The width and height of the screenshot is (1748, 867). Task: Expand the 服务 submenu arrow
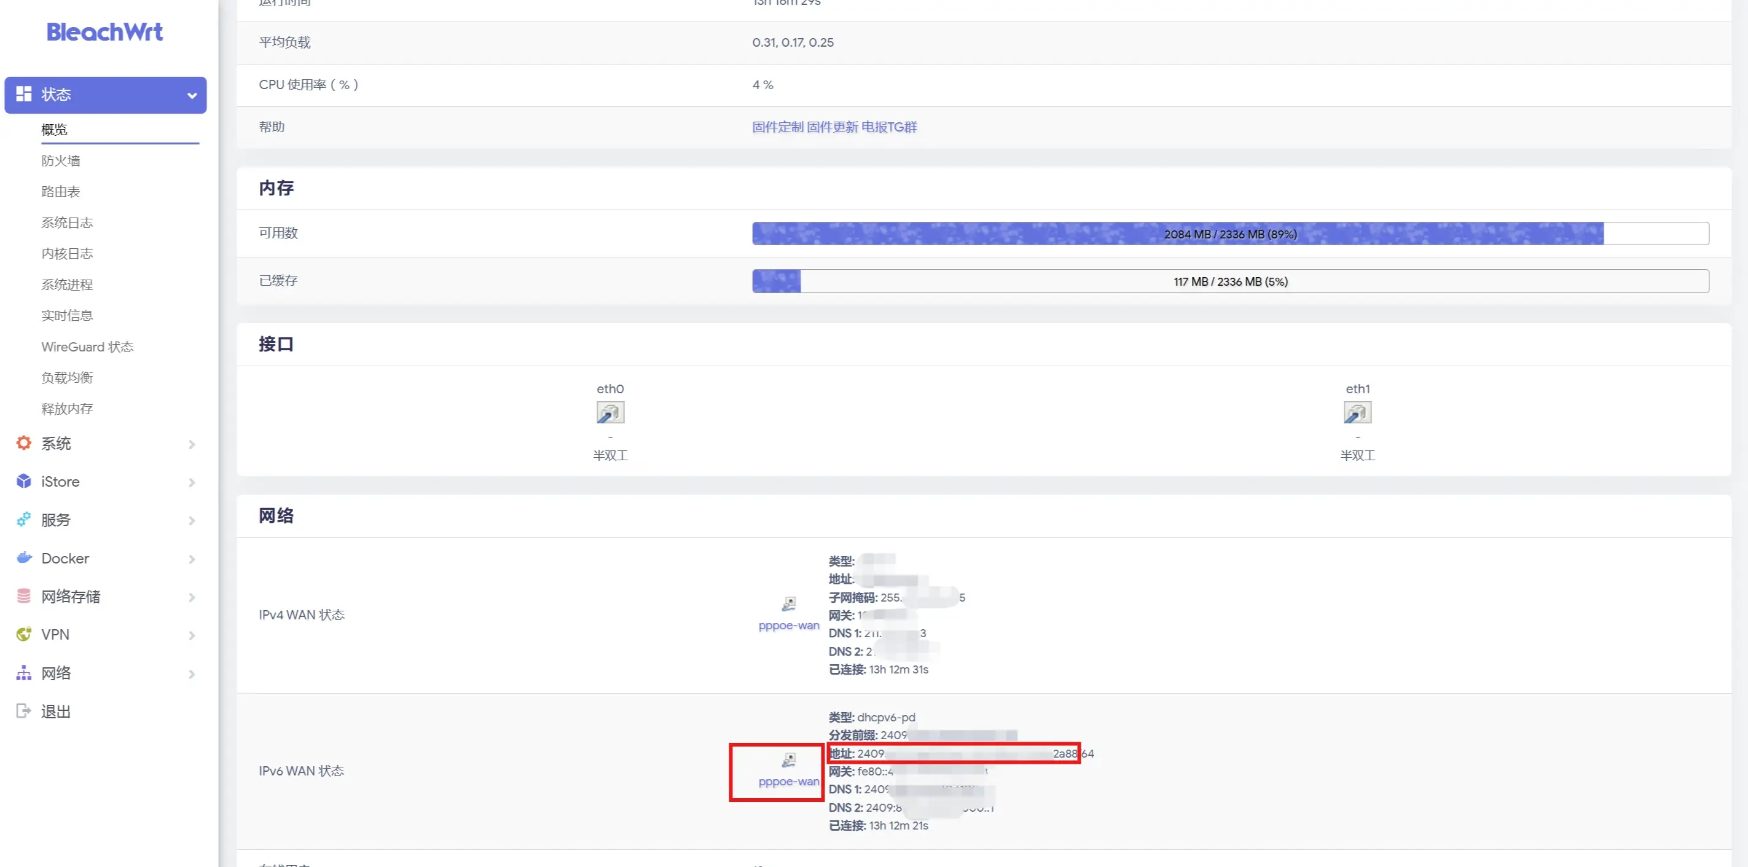(x=192, y=520)
